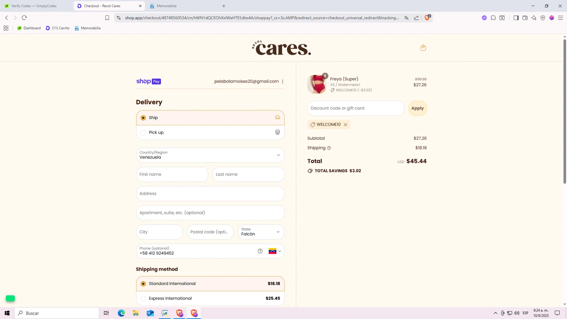Click the Revol Cares logo
Image resolution: width=567 pixels, height=319 pixels.
click(x=282, y=48)
